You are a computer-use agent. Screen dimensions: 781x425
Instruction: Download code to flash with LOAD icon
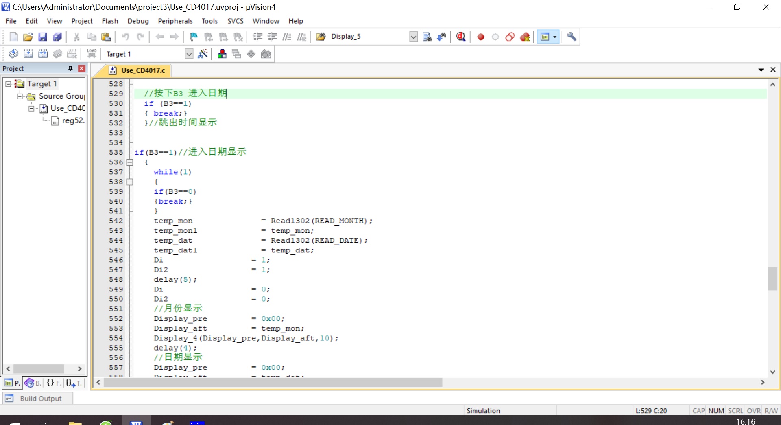[92, 54]
